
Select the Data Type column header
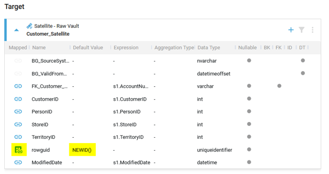[x=209, y=48]
